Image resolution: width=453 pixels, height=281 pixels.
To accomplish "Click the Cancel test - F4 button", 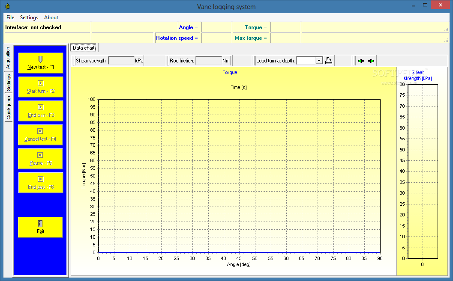I will click(40, 135).
